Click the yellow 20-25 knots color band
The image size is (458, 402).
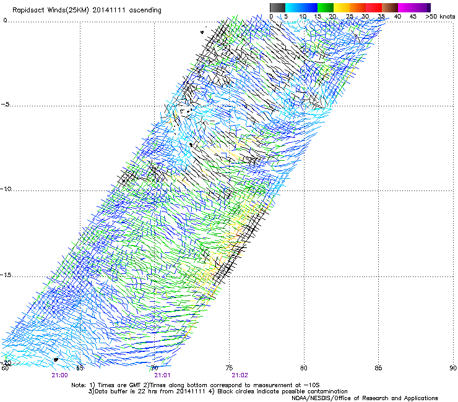(x=342, y=7)
